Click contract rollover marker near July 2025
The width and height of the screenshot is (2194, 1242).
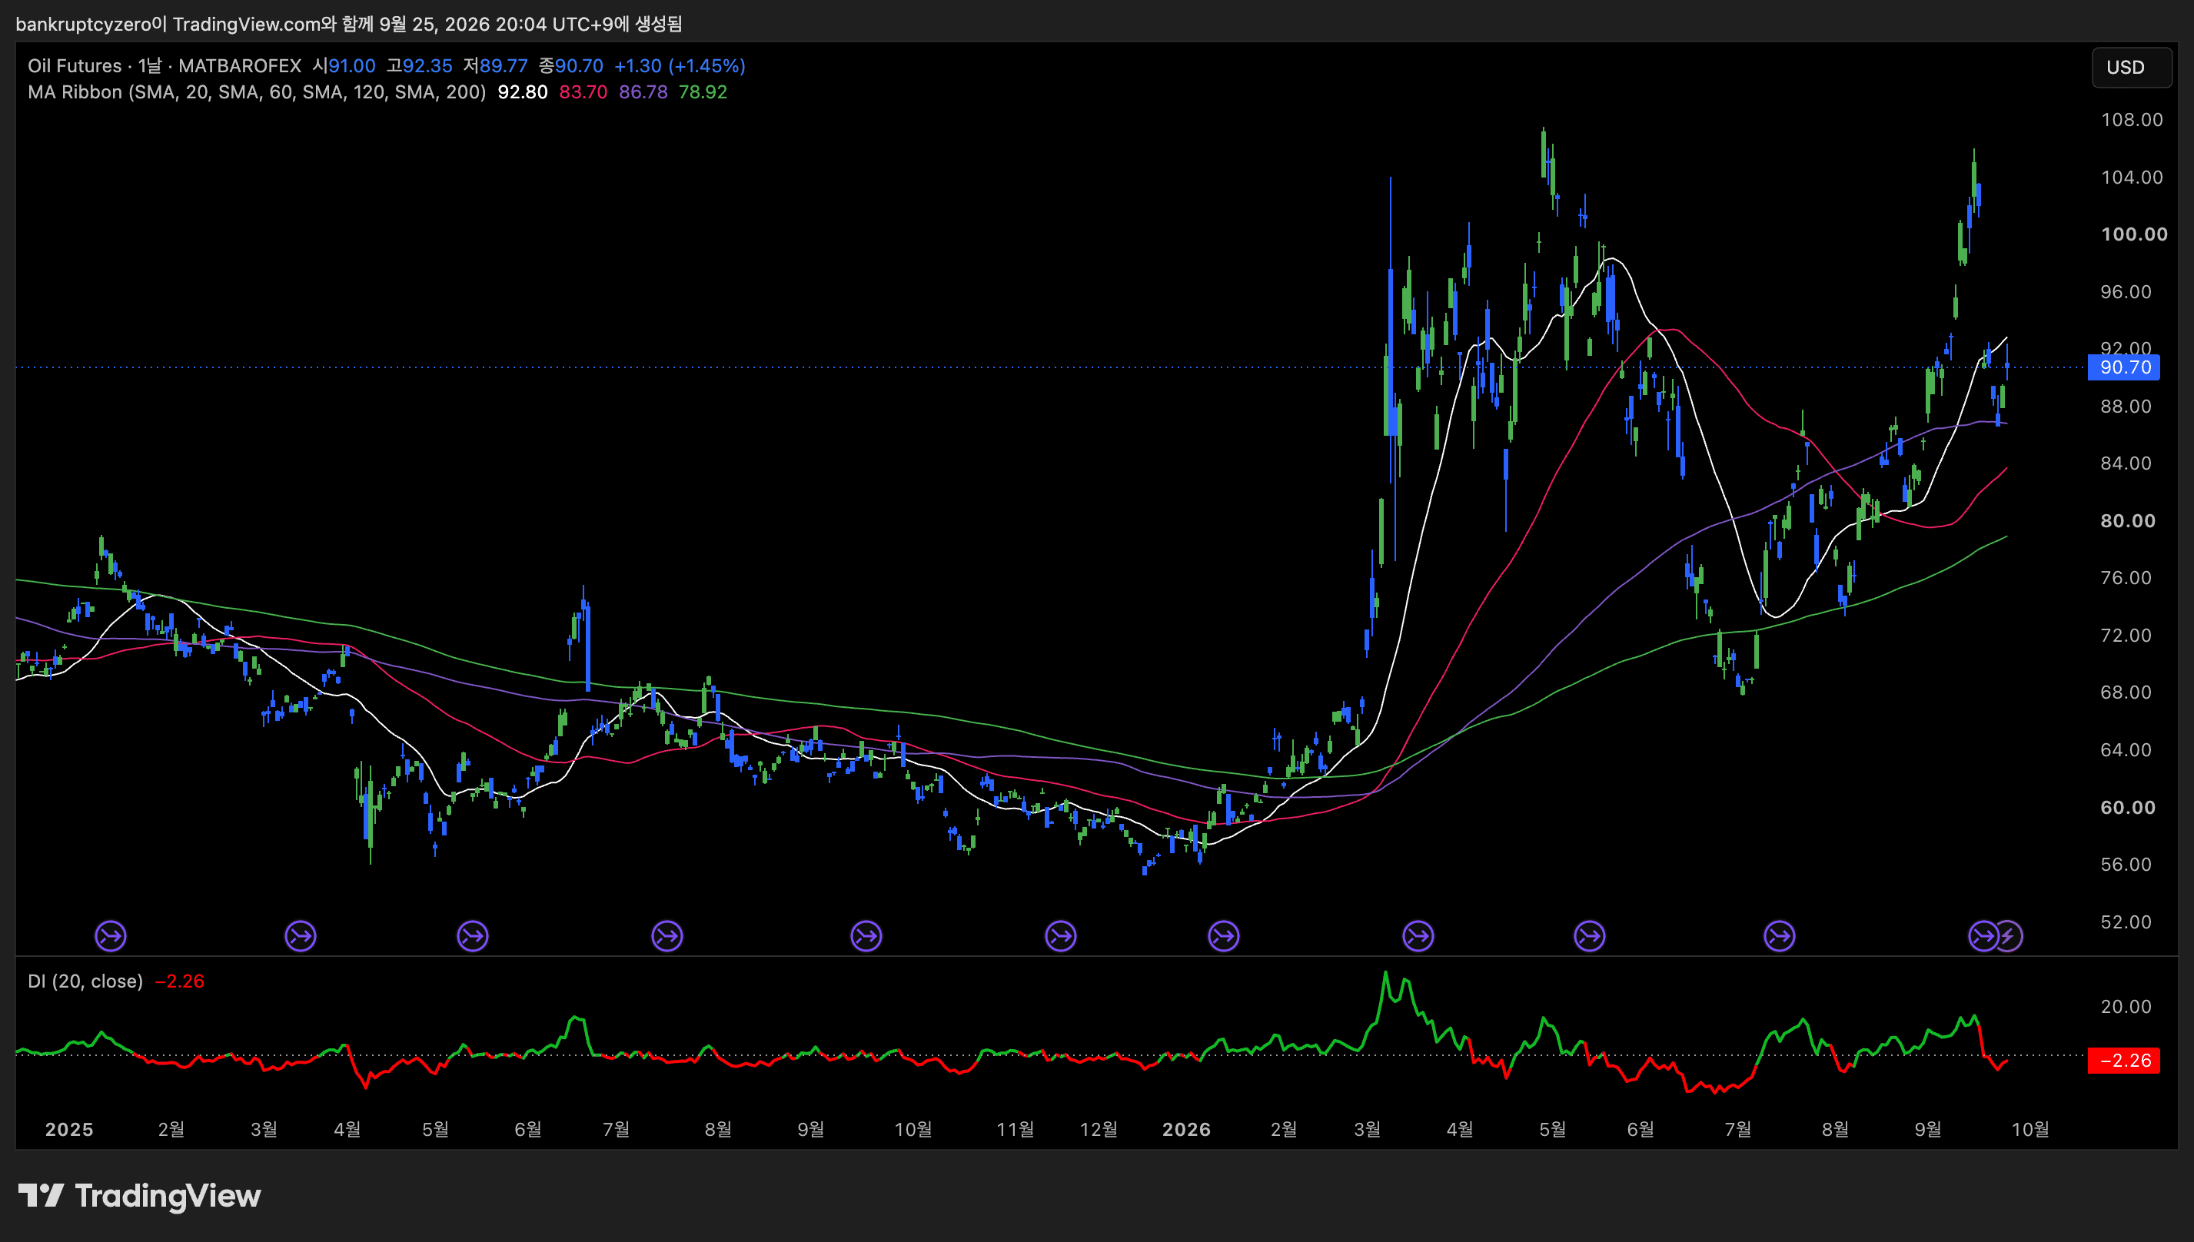point(667,936)
